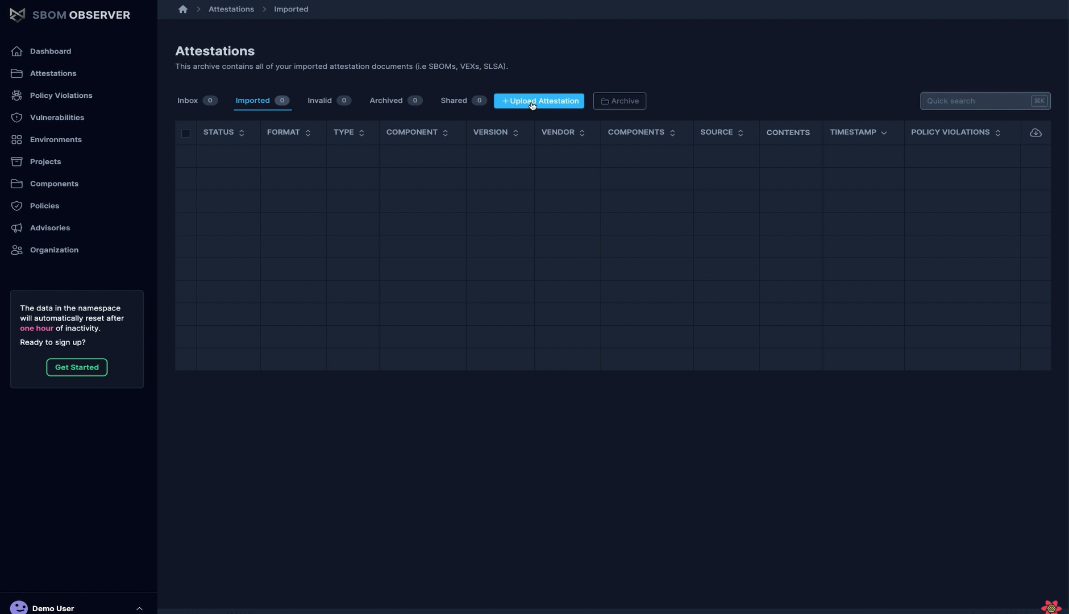Click the Environments grid icon
Image resolution: width=1069 pixels, height=614 pixels.
(x=16, y=140)
